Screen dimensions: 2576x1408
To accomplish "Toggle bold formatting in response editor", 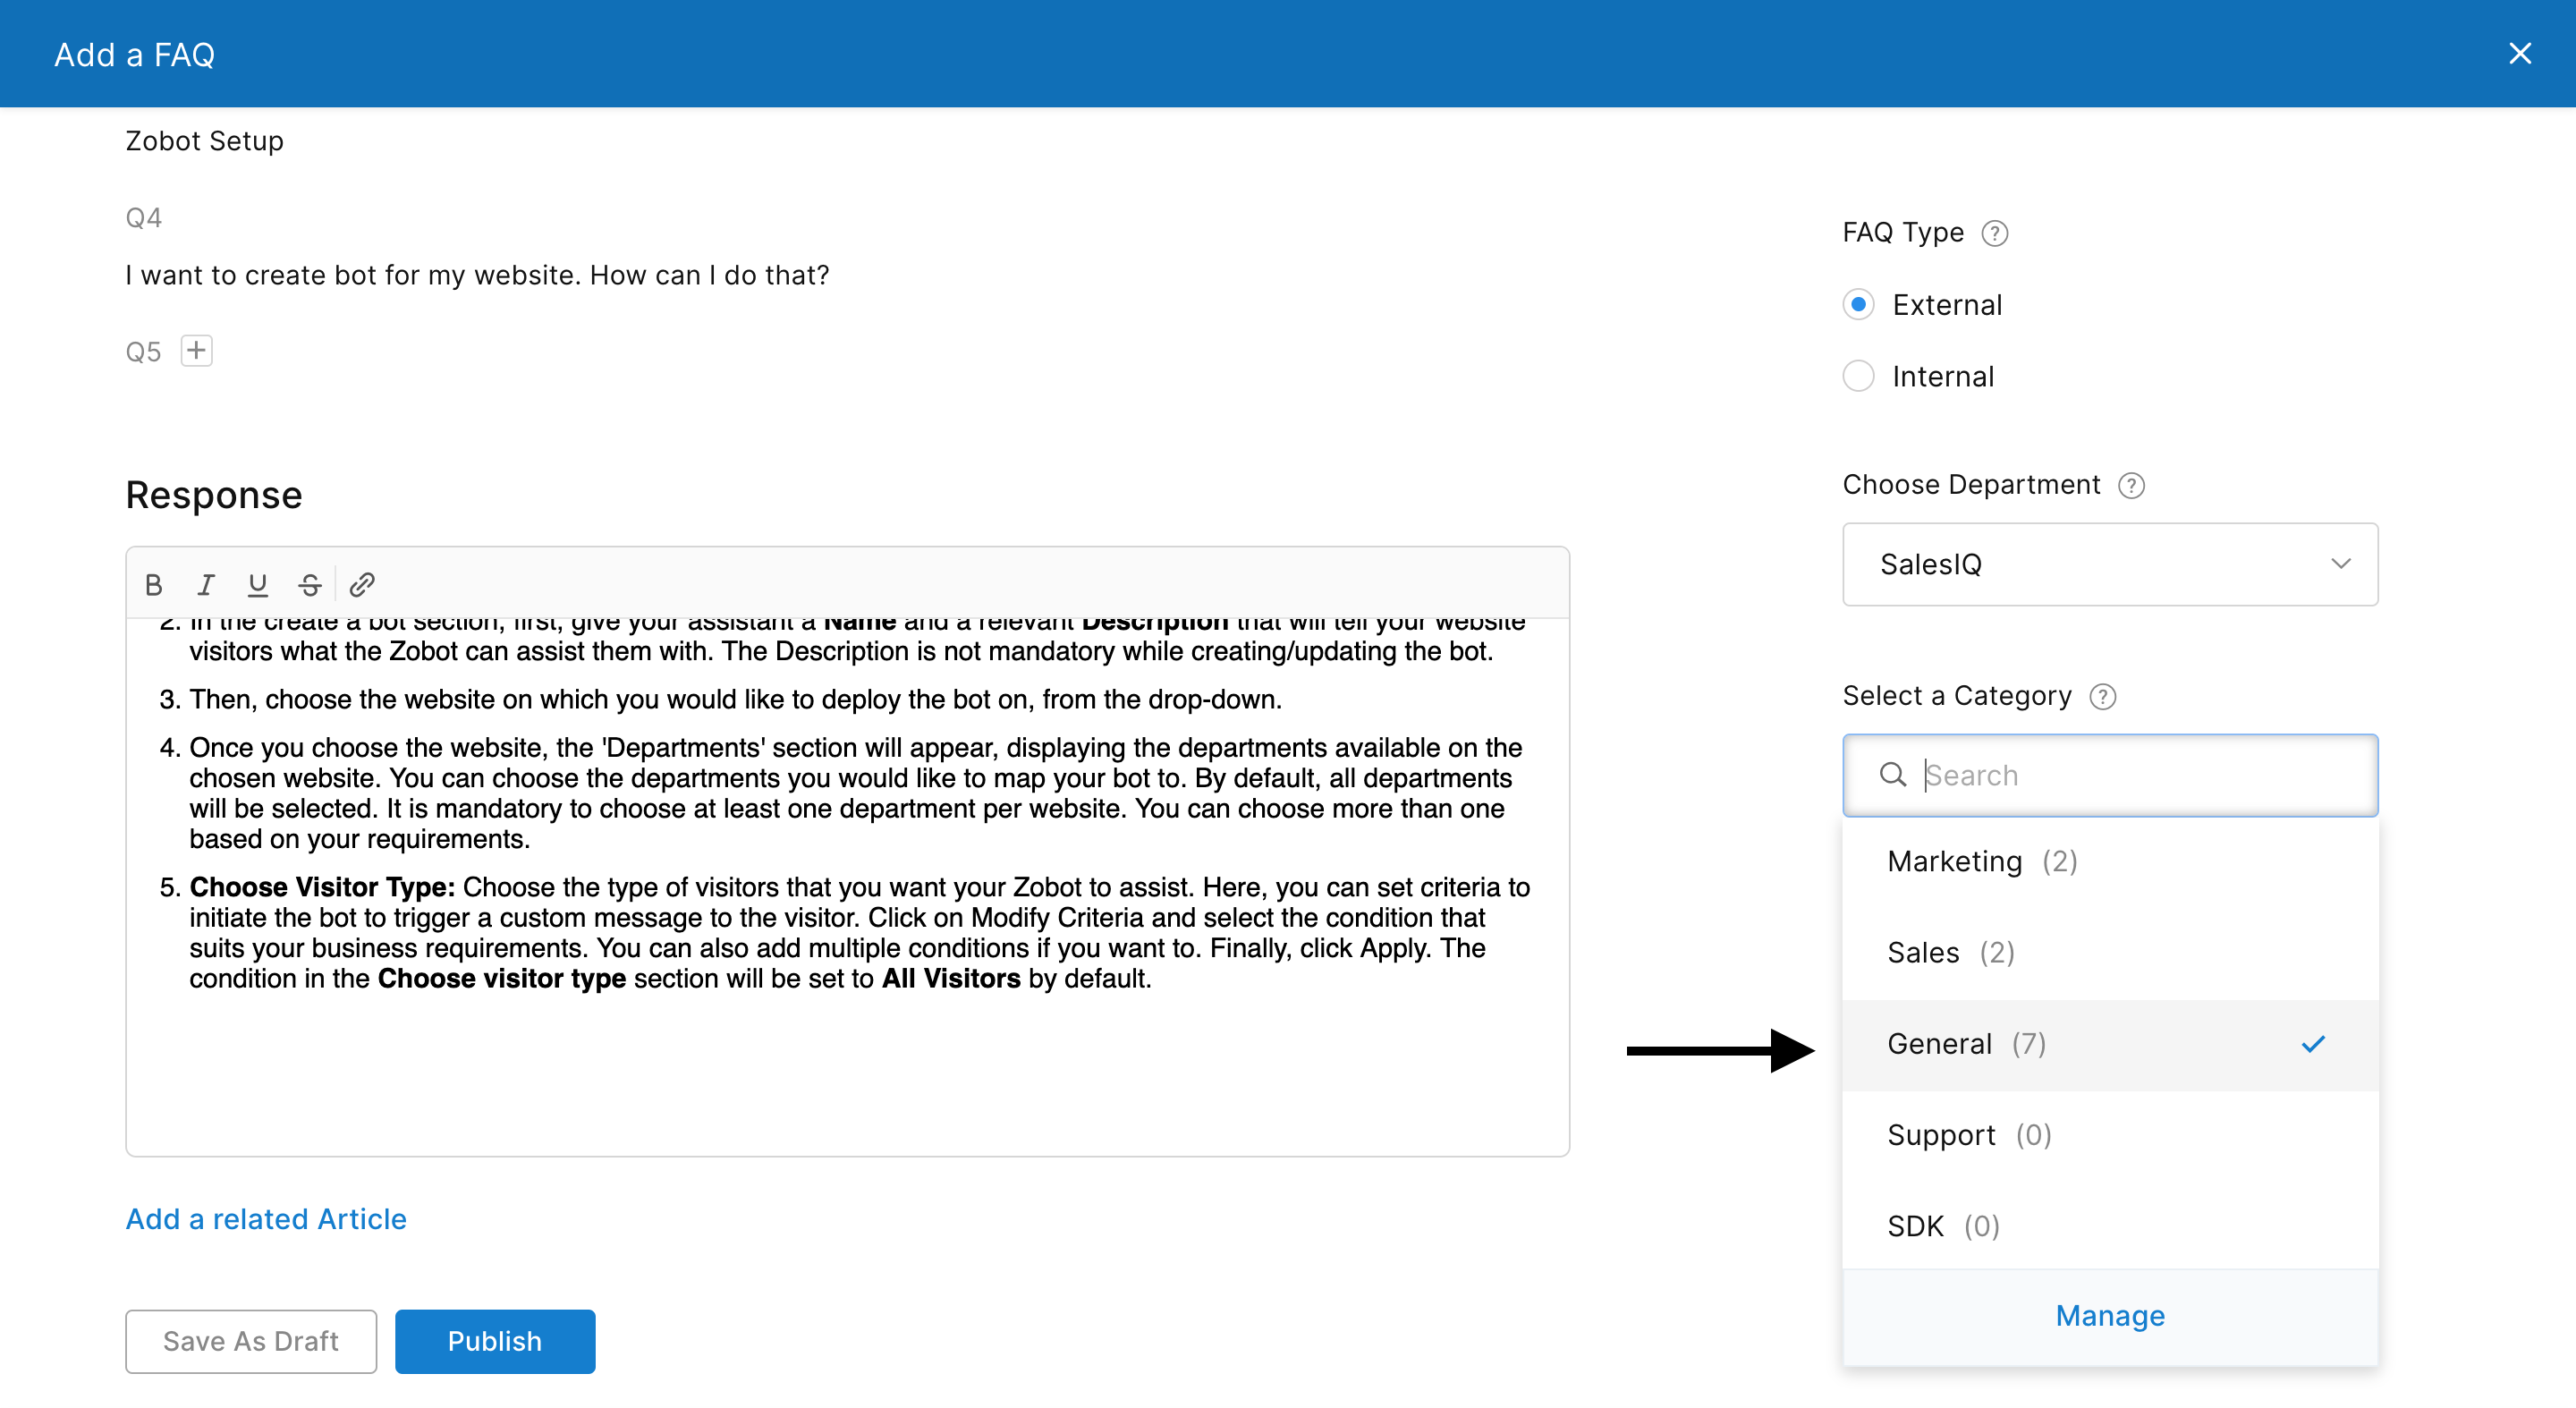I will 153,584.
